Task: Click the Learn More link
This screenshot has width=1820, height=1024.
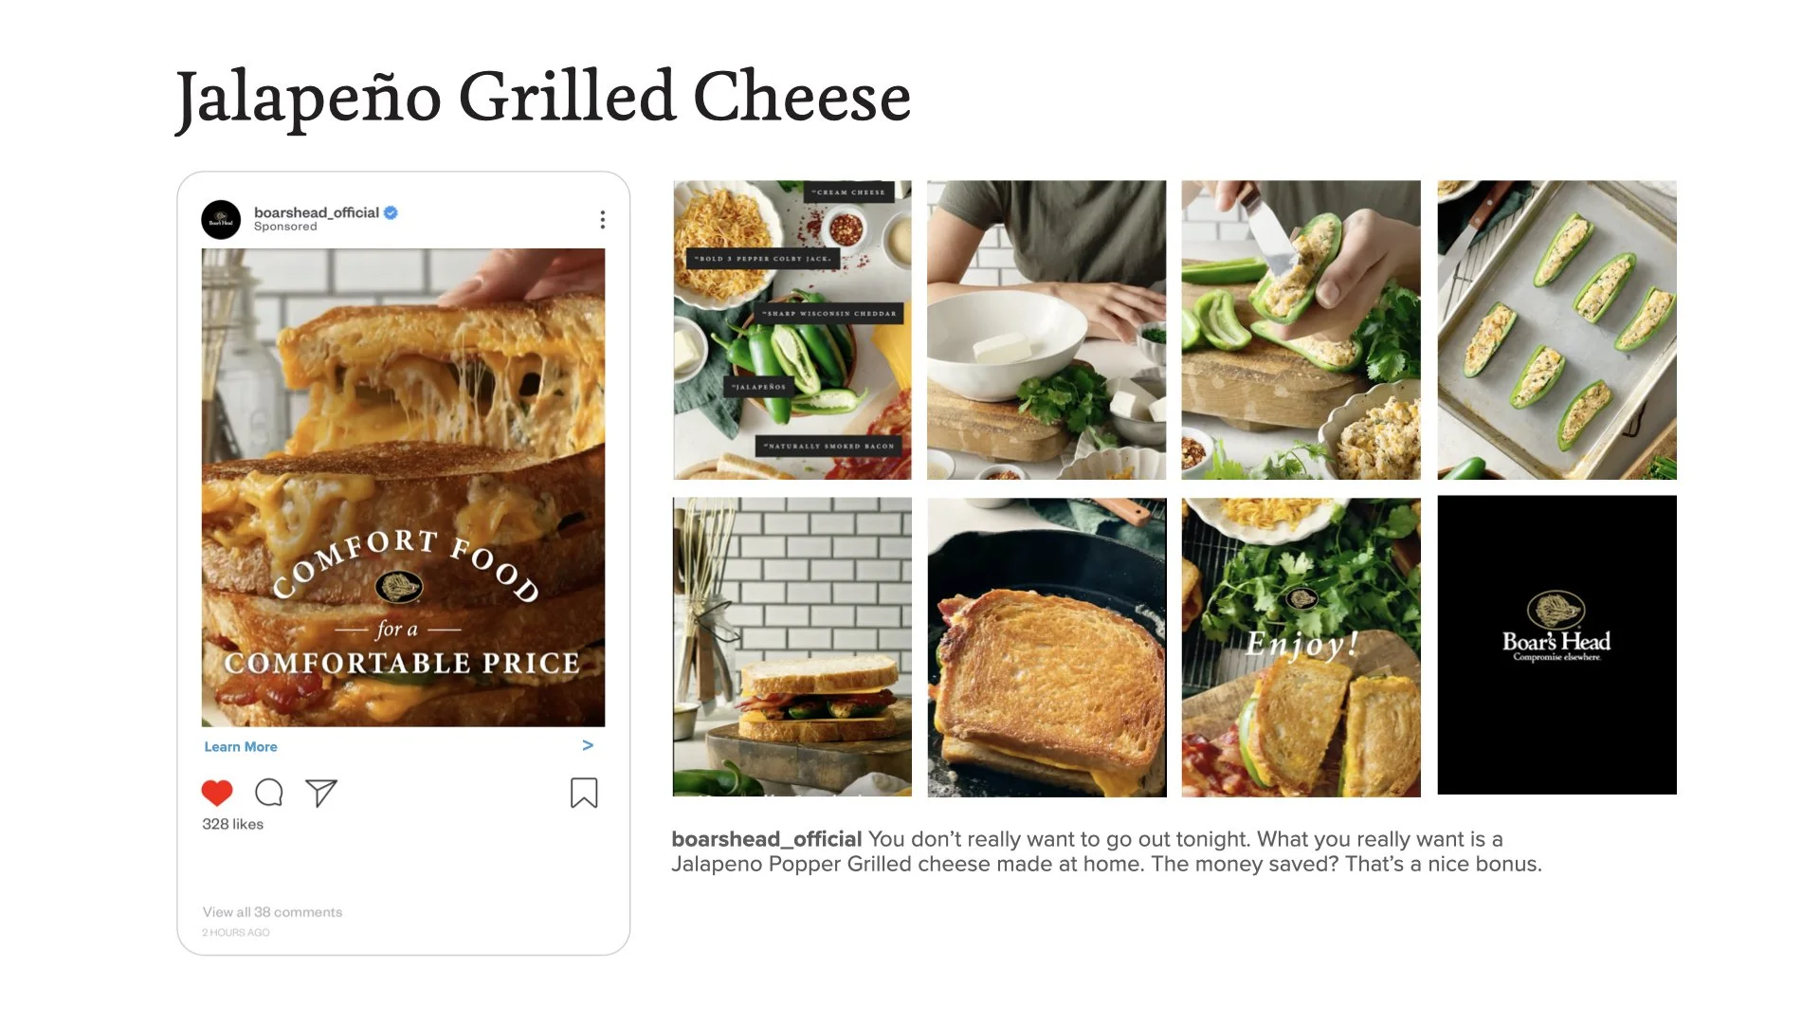Action: [x=241, y=747]
